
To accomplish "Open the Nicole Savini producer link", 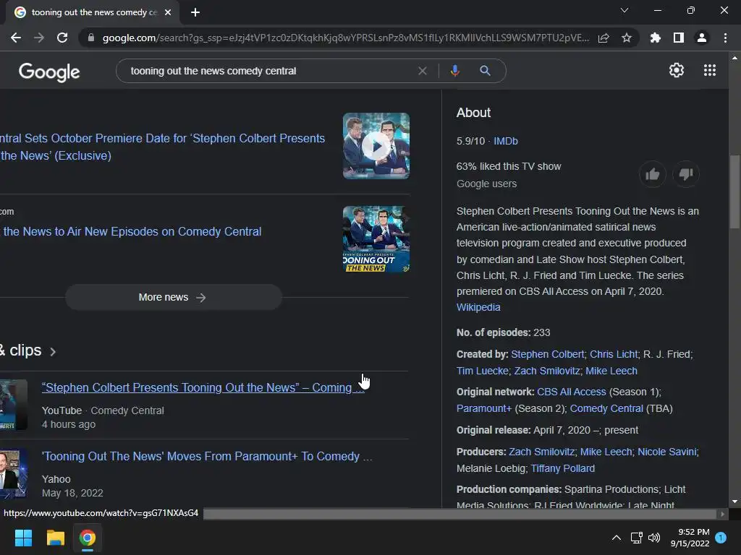I will pos(666,452).
